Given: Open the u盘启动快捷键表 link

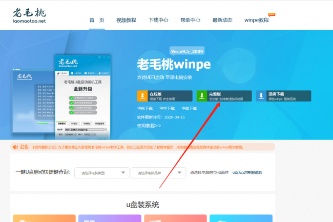Looking at the screenshot, I should 247,172.
